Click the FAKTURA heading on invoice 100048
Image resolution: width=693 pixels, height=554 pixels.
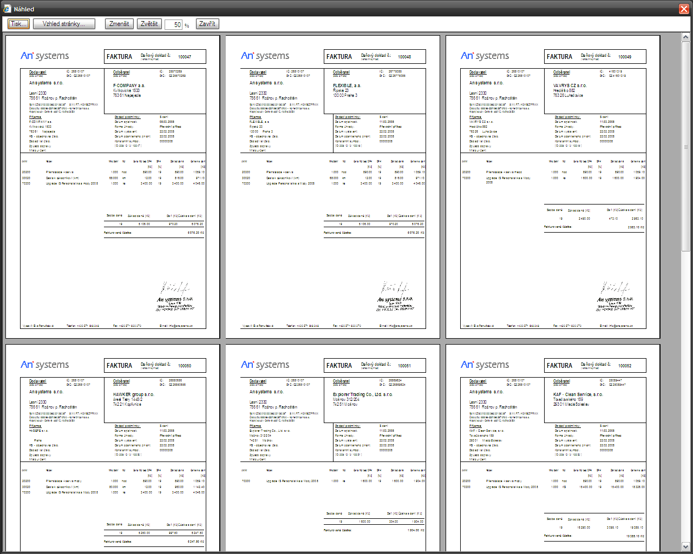339,57
